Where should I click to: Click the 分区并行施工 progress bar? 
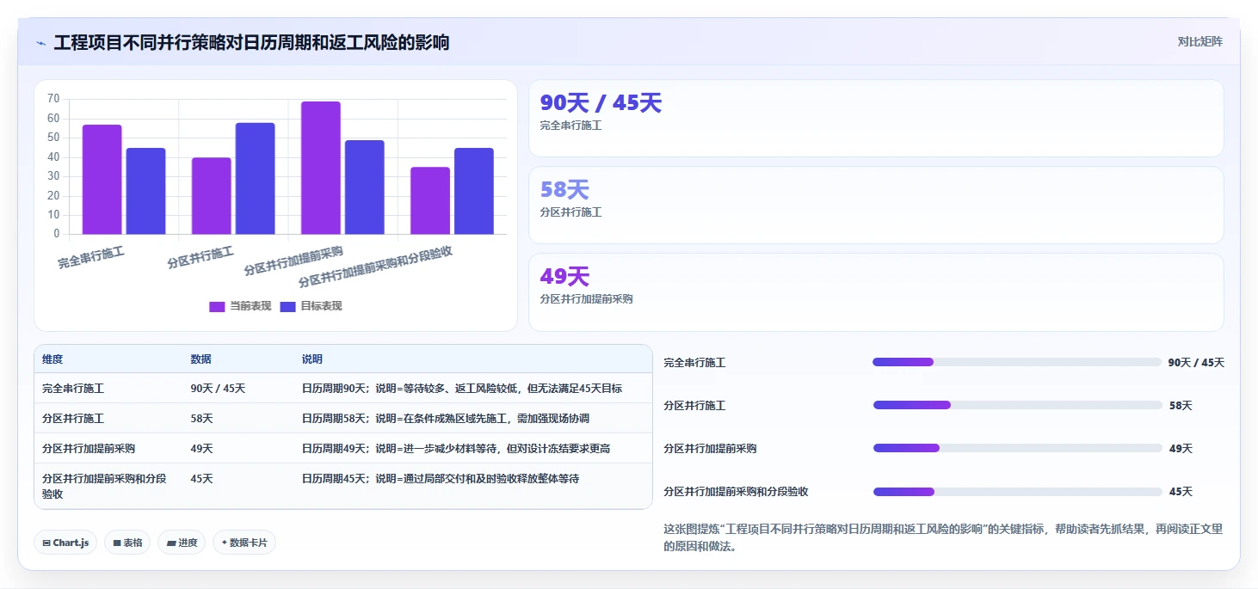pos(1017,405)
